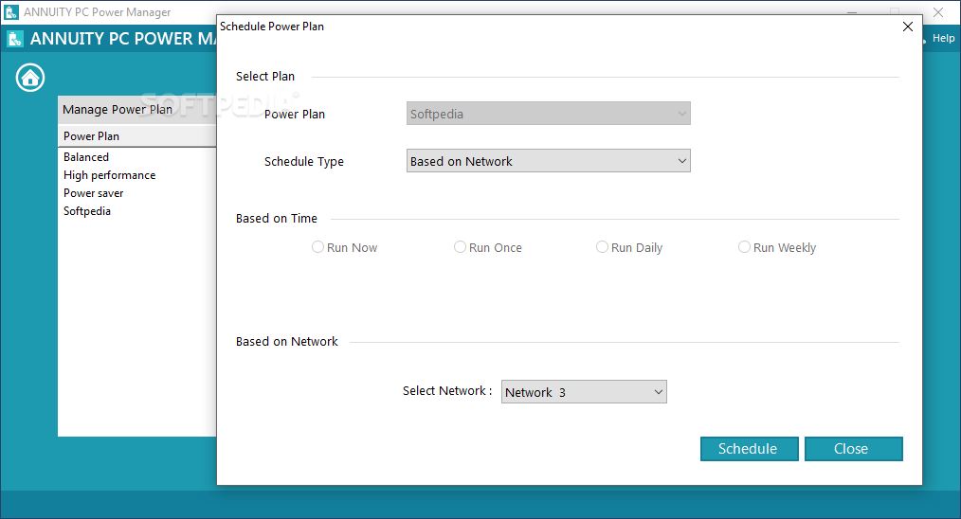Open the Help menu in main window

click(x=943, y=38)
